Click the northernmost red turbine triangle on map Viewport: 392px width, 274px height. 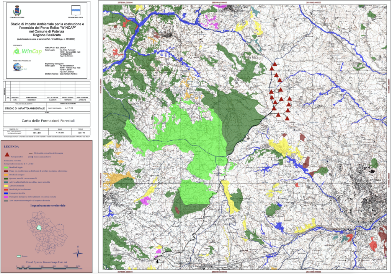tap(275, 64)
